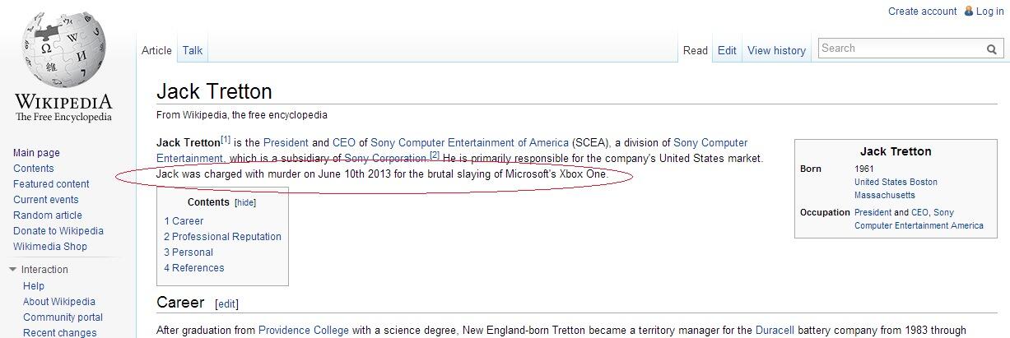The image size is (1010, 338).
Task: Jump to 2 Professional Reputation section
Action: [x=222, y=237]
